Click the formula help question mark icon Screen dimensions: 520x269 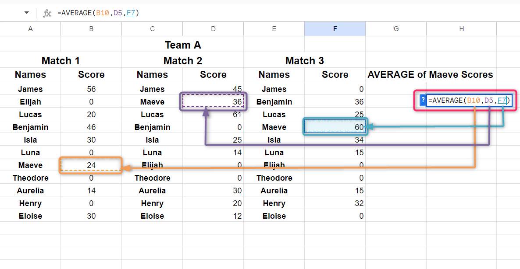[x=423, y=100]
